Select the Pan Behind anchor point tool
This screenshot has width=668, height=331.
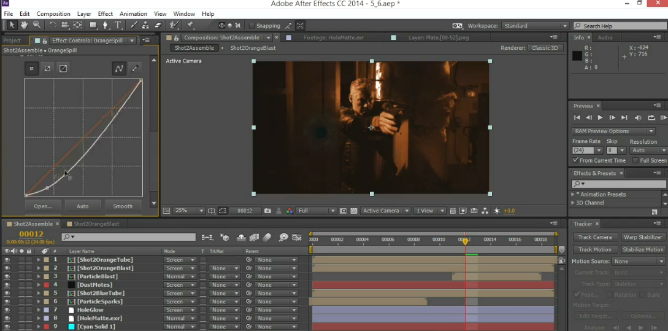[x=77, y=25]
